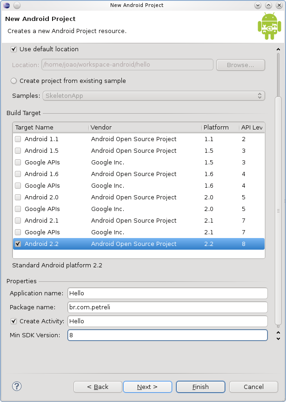Sort by the Vendor column header
The image size is (286, 402).
(x=144, y=127)
